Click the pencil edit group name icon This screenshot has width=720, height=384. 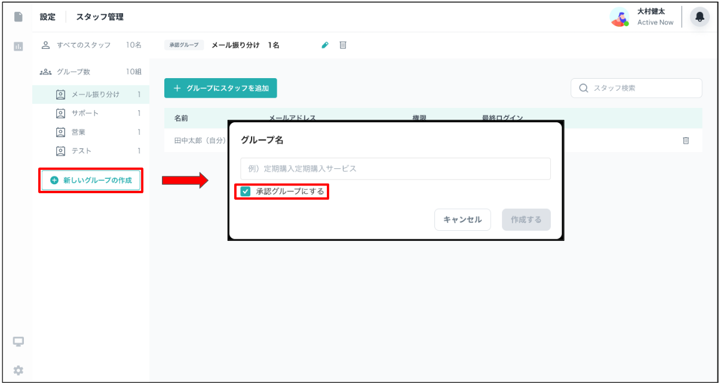(325, 45)
